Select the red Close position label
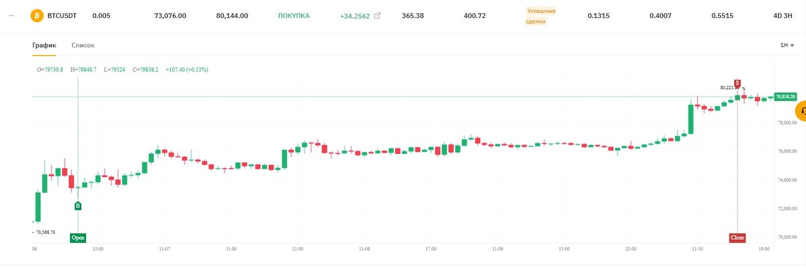Image resolution: width=806 pixels, height=268 pixels. (737, 238)
